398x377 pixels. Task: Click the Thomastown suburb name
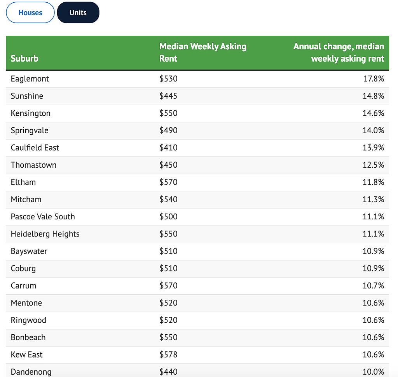point(33,165)
